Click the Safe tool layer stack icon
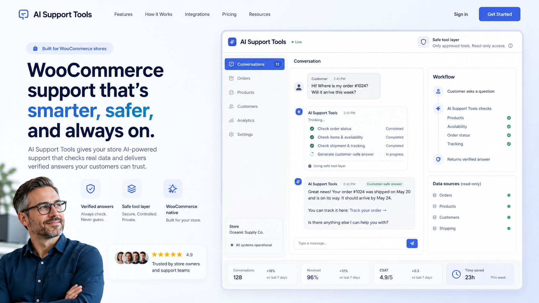The height and width of the screenshot is (303, 539). [x=132, y=189]
